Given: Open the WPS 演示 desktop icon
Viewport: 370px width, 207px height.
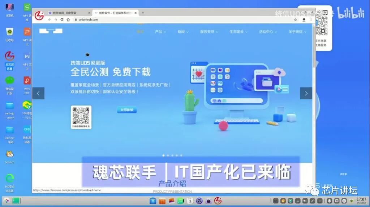Looking at the screenshot, I should pyautogui.click(x=27, y=36).
